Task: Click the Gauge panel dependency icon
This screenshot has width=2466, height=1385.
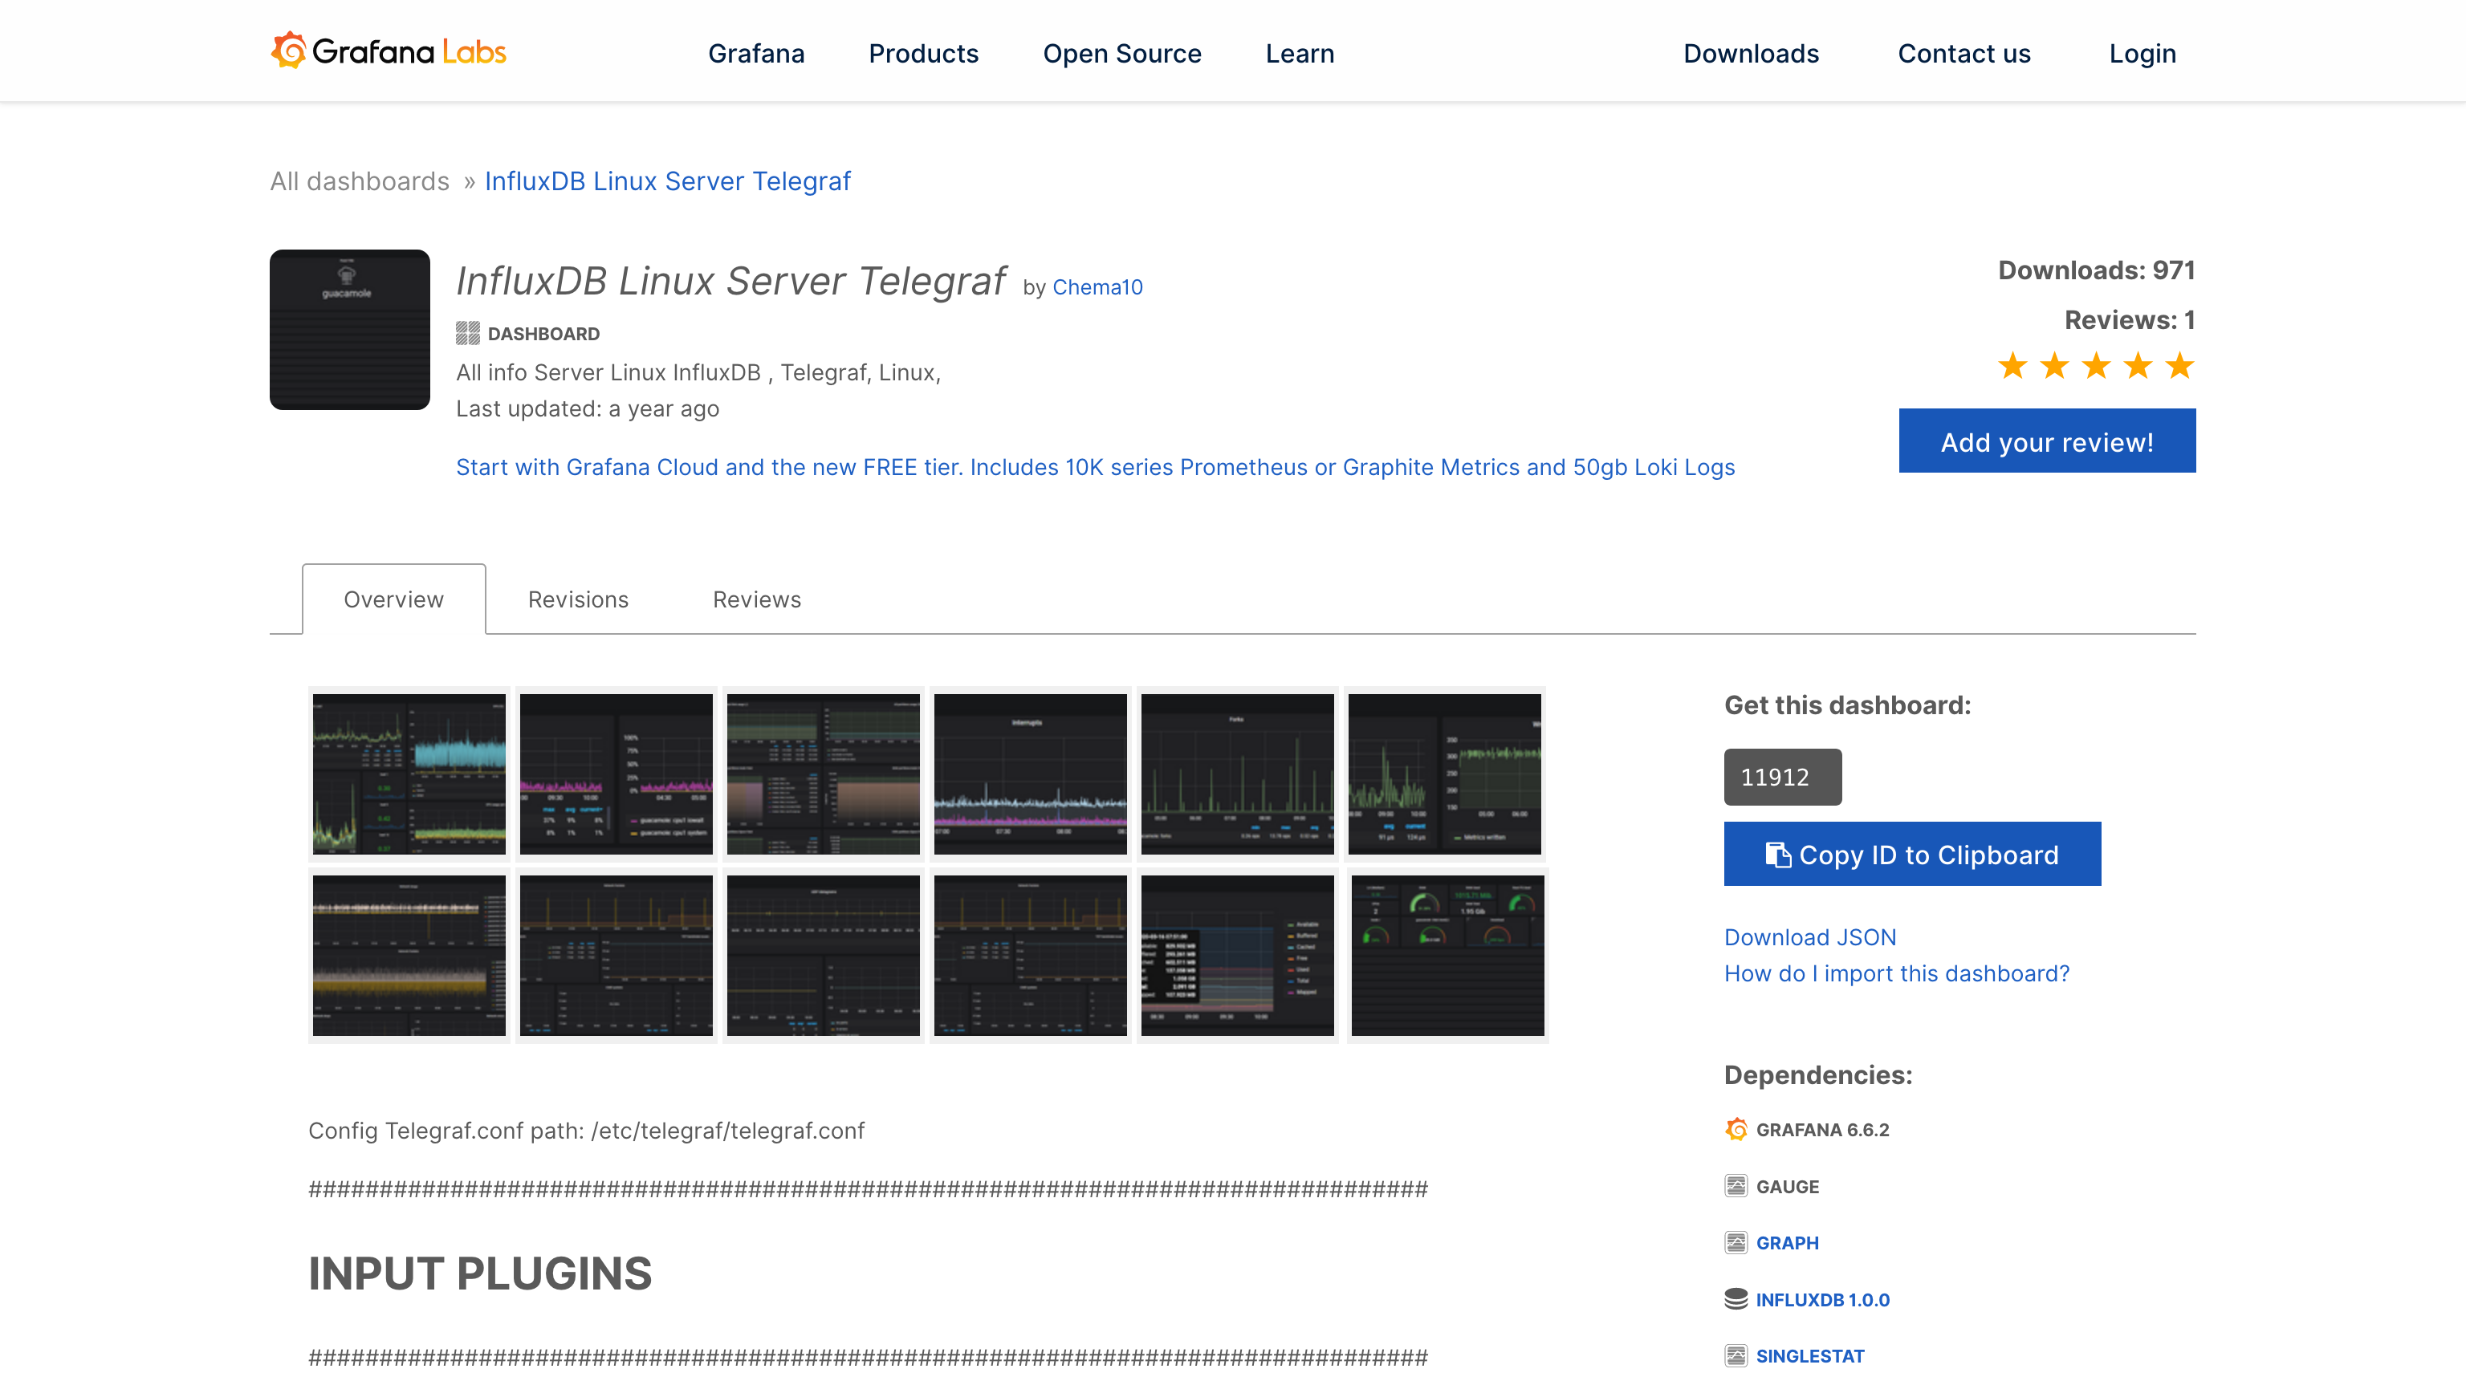Action: click(1736, 1186)
